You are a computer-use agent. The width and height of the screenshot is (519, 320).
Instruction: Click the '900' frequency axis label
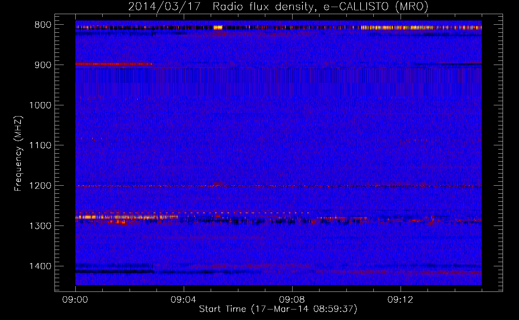(43, 65)
